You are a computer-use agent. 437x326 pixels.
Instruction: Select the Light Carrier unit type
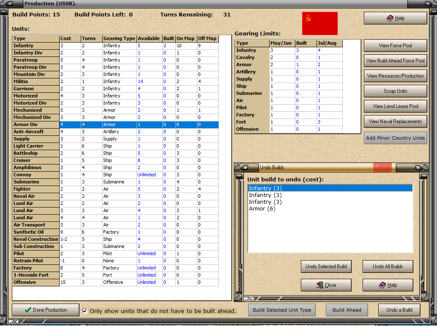point(115,146)
